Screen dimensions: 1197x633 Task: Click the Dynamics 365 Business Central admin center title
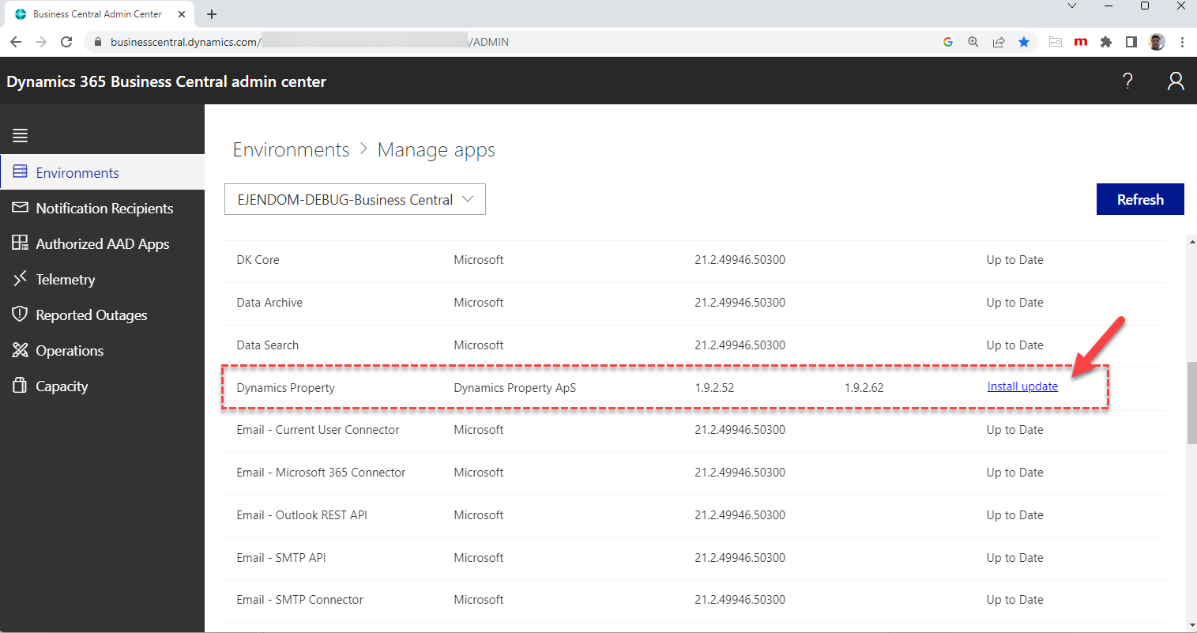point(166,81)
